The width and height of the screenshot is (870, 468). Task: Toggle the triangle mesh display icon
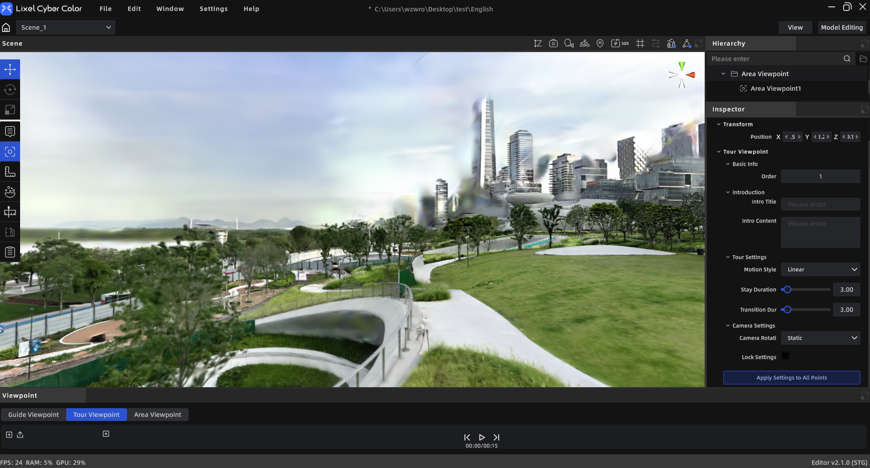[686, 43]
